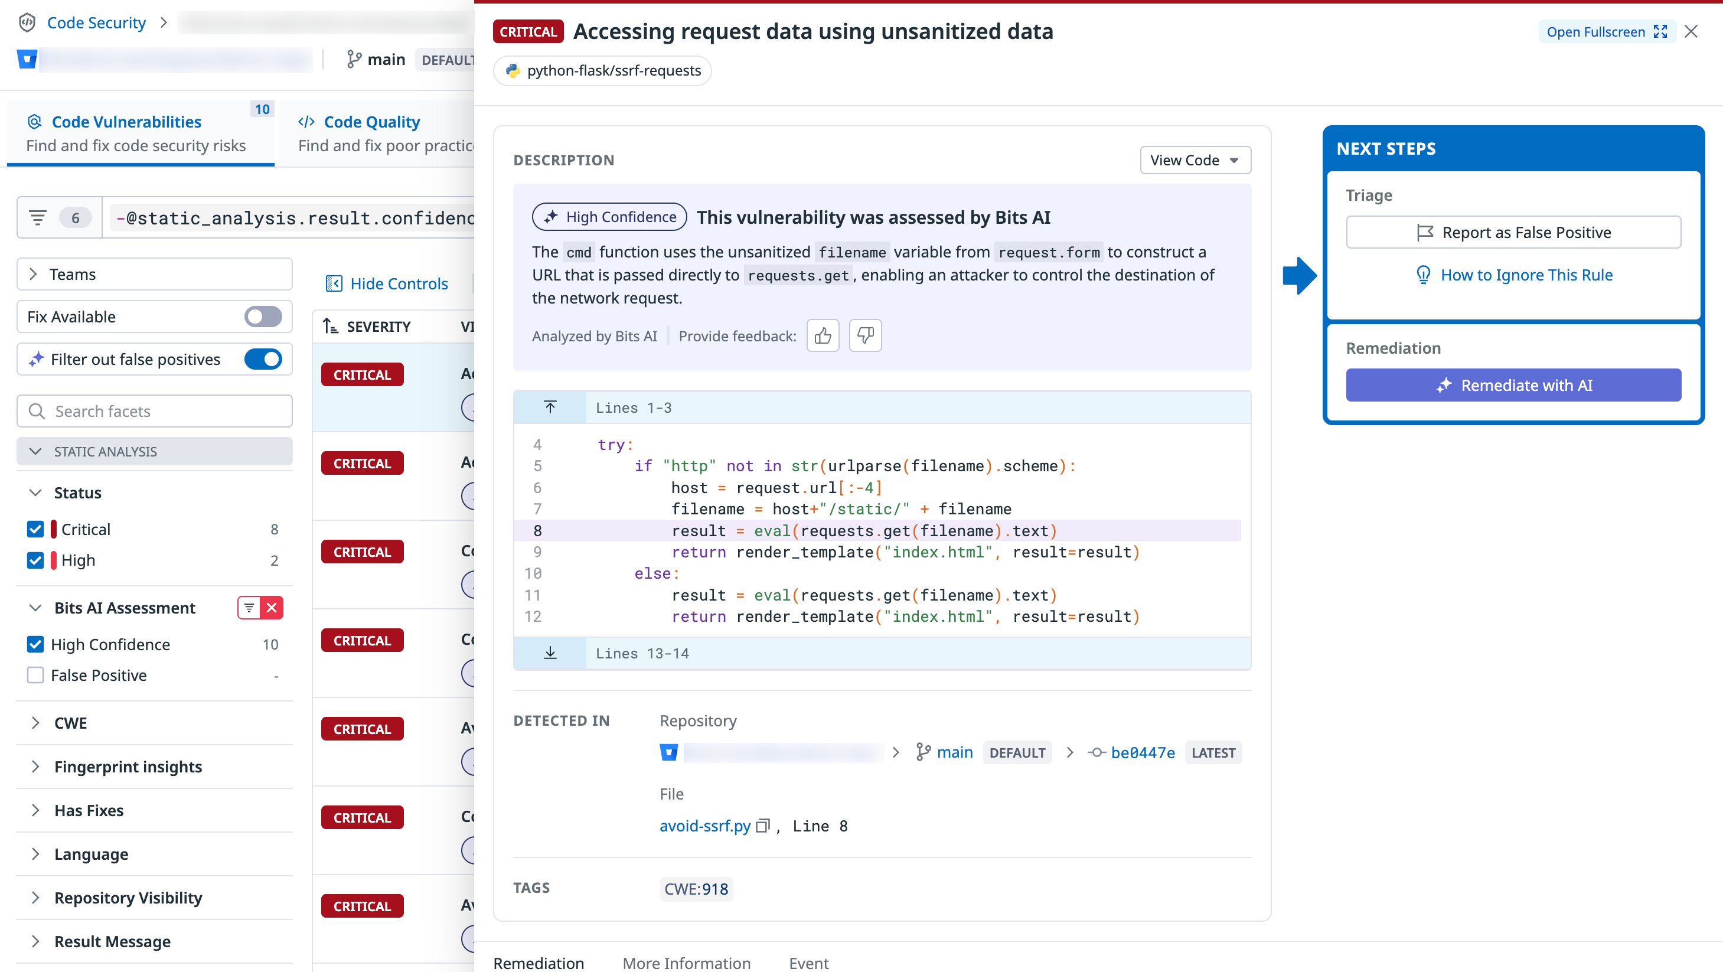Click the Code Vulnerabilities target icon
This screenshot has height=972, width=1723.
[34, 122]
